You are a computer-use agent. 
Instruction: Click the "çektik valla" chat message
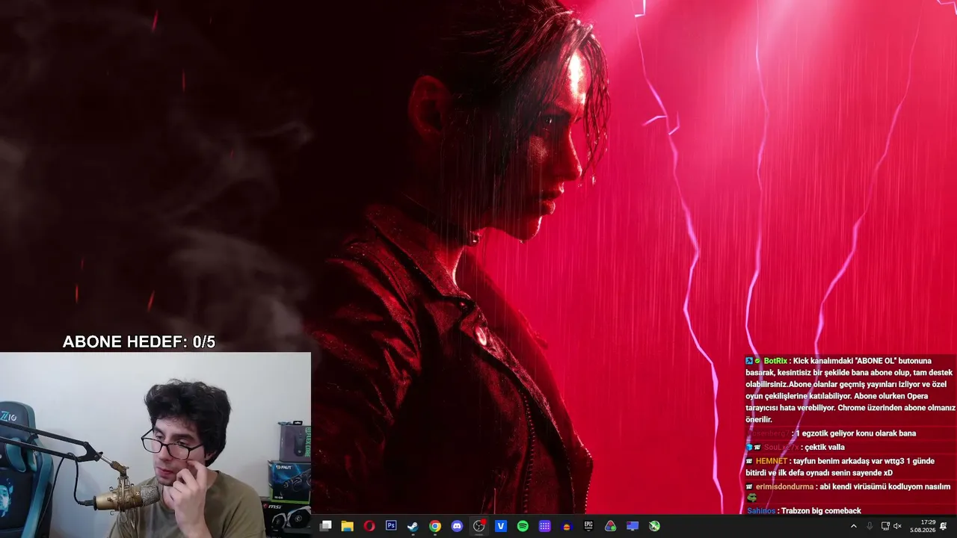(x=825, y=447)
